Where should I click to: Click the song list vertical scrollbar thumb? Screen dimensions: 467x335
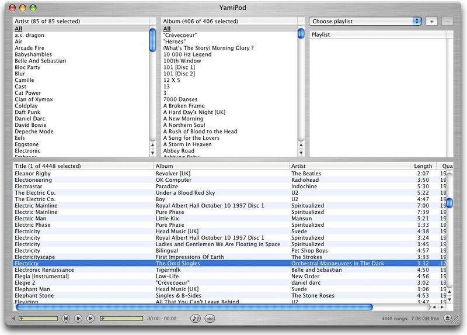click(449, 203)
